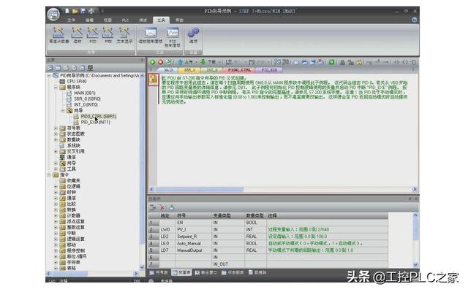Click the insert row icon in variable table toolbar
This screenshot has width=468, height=292.
point(153,207)
